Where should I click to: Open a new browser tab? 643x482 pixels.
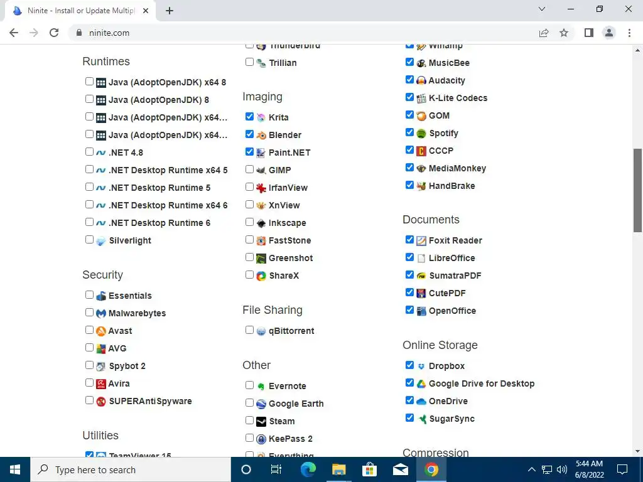pos(170,11)
